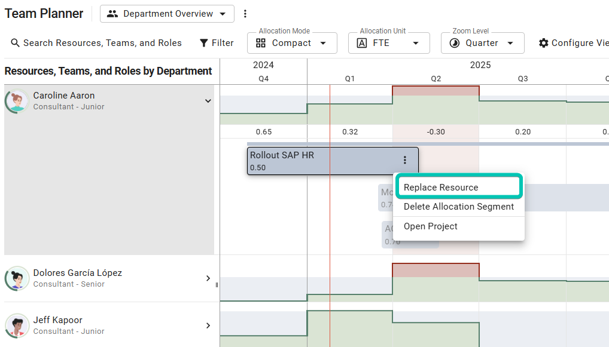This screenshot has height=347, width=609.
Task: Click the Configure View gear icon
Action: click(x=543, y=43)
